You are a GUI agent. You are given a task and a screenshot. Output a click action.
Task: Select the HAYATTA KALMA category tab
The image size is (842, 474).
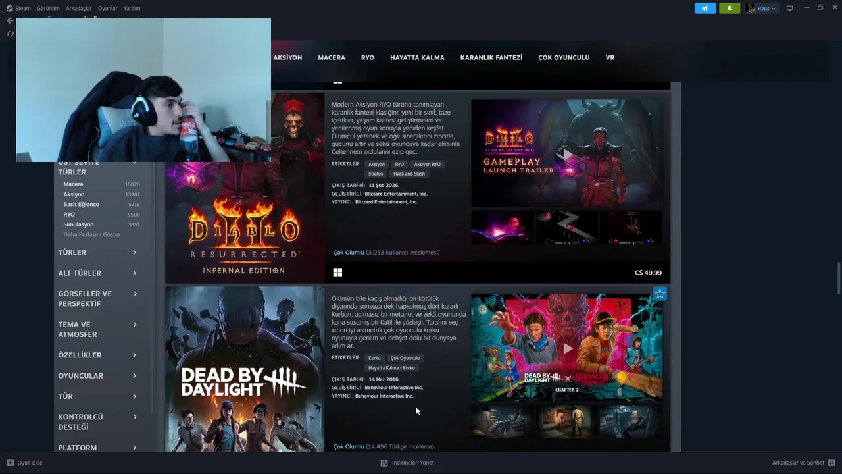tap(417, 57)
